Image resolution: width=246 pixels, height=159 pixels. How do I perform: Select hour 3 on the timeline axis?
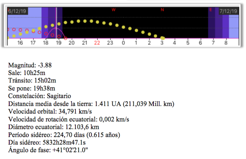(x=162, y=43)
